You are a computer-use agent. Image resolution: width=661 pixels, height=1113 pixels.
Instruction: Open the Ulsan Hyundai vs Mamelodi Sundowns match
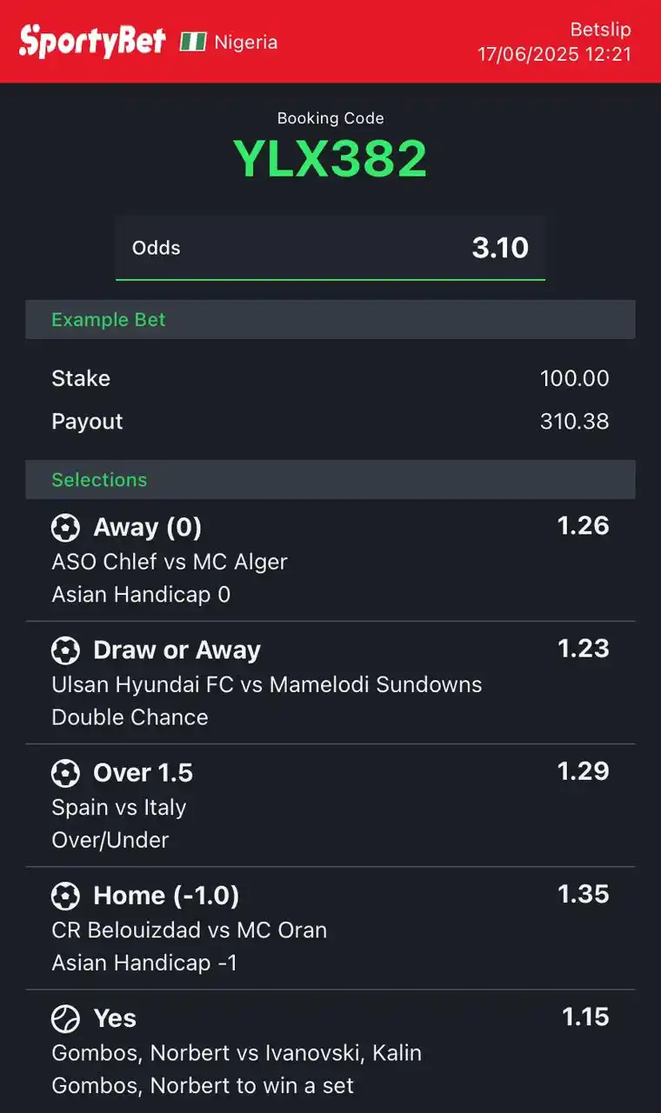click(266, 684)
